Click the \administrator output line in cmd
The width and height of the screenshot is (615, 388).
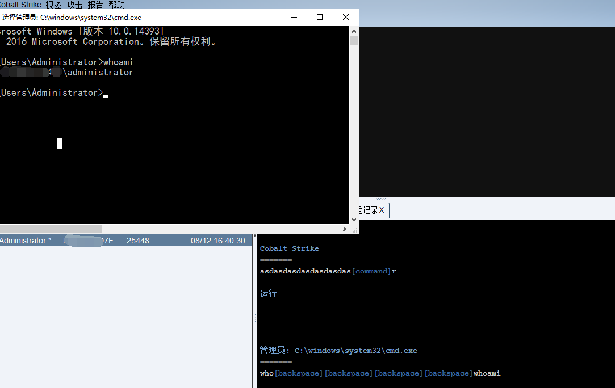click(66, 73)
